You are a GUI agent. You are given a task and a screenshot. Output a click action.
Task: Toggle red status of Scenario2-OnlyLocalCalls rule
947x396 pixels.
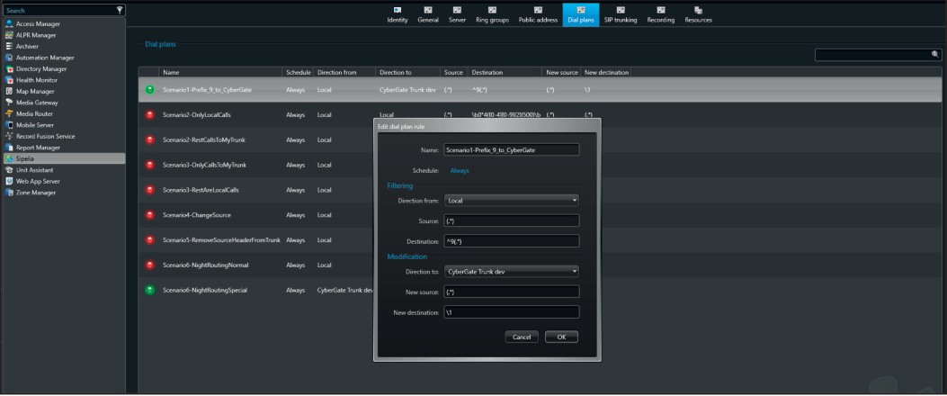click(x=149, y=115)
